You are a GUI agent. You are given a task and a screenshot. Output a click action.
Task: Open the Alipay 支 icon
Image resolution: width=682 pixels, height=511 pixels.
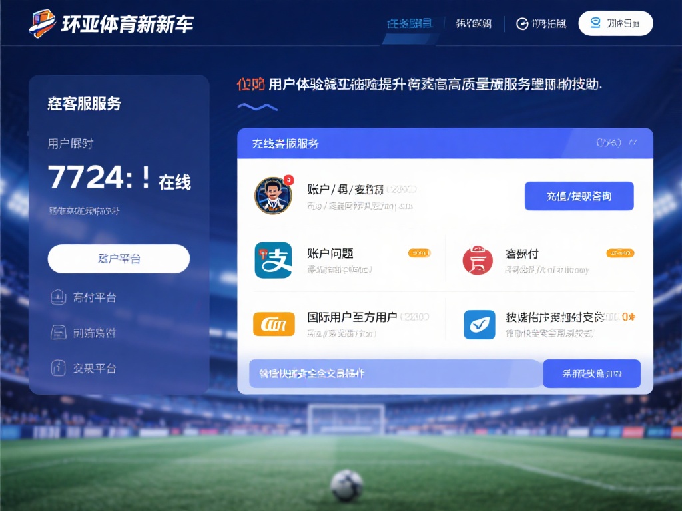(x=273, y=260)
